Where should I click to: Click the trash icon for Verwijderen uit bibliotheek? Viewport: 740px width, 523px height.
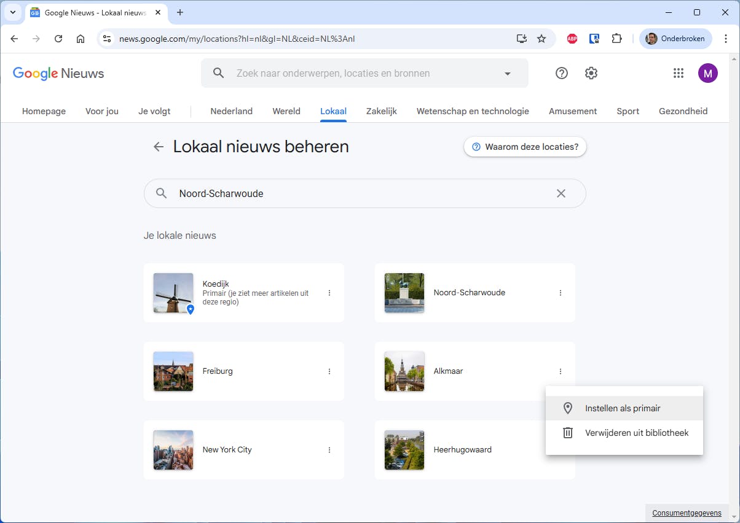coord(567,432)
